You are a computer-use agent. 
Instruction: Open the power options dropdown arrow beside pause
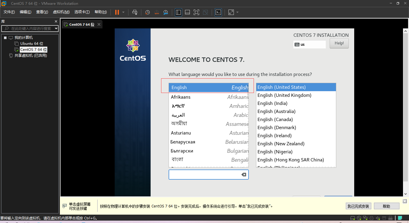coord(123,12)
